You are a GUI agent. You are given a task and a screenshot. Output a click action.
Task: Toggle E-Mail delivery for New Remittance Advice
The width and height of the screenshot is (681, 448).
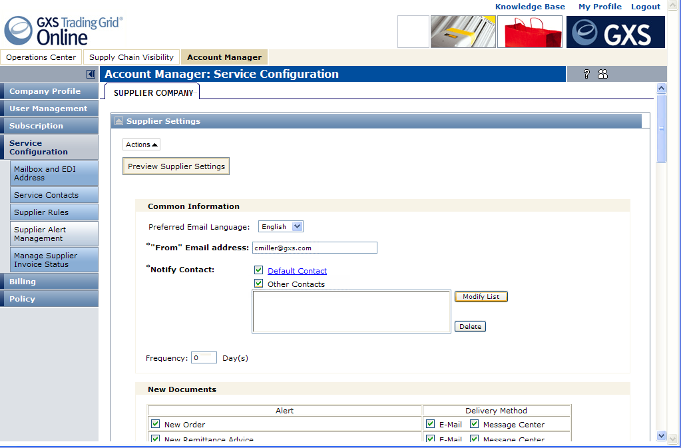click(x=431, y=439)
